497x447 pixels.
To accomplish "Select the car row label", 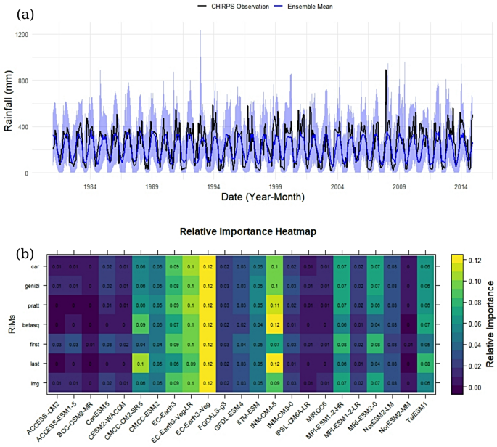I will pyautogui.click(x=35, y=266).
